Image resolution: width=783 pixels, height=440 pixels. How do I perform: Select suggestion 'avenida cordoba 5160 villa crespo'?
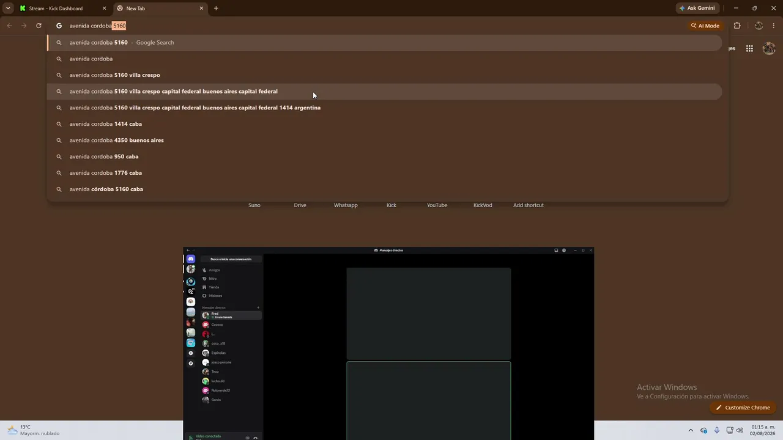tap(385, 75)
